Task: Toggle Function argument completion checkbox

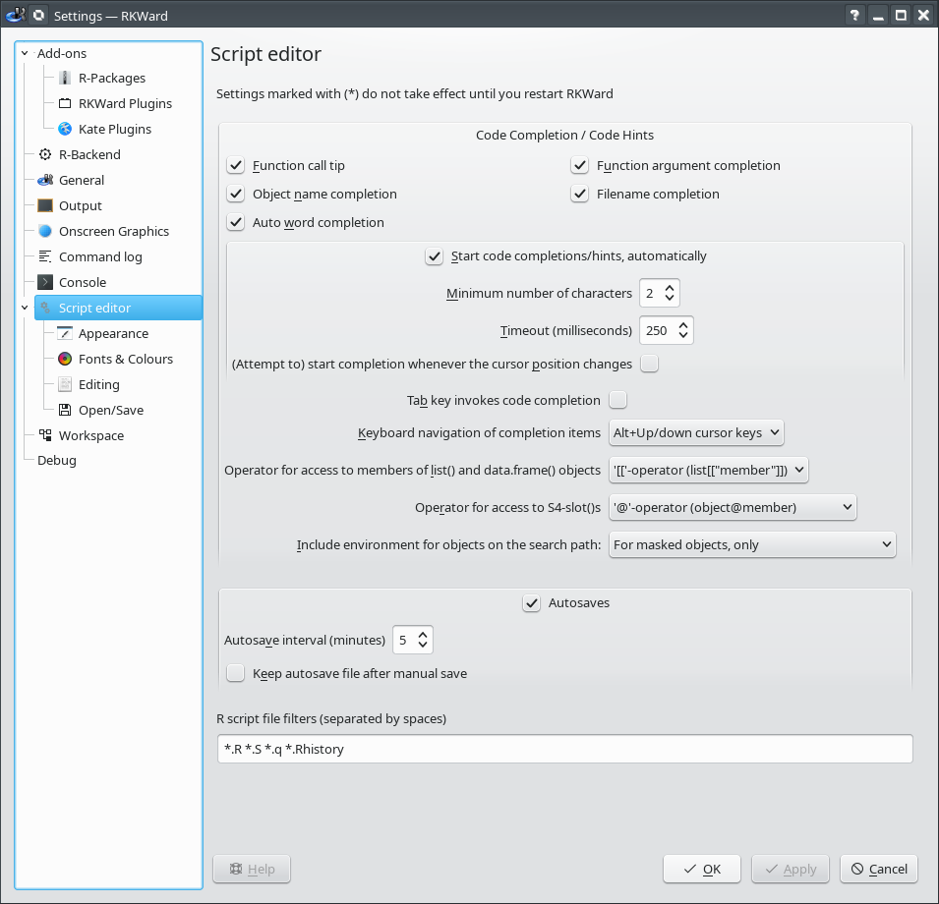Action: 580,165
